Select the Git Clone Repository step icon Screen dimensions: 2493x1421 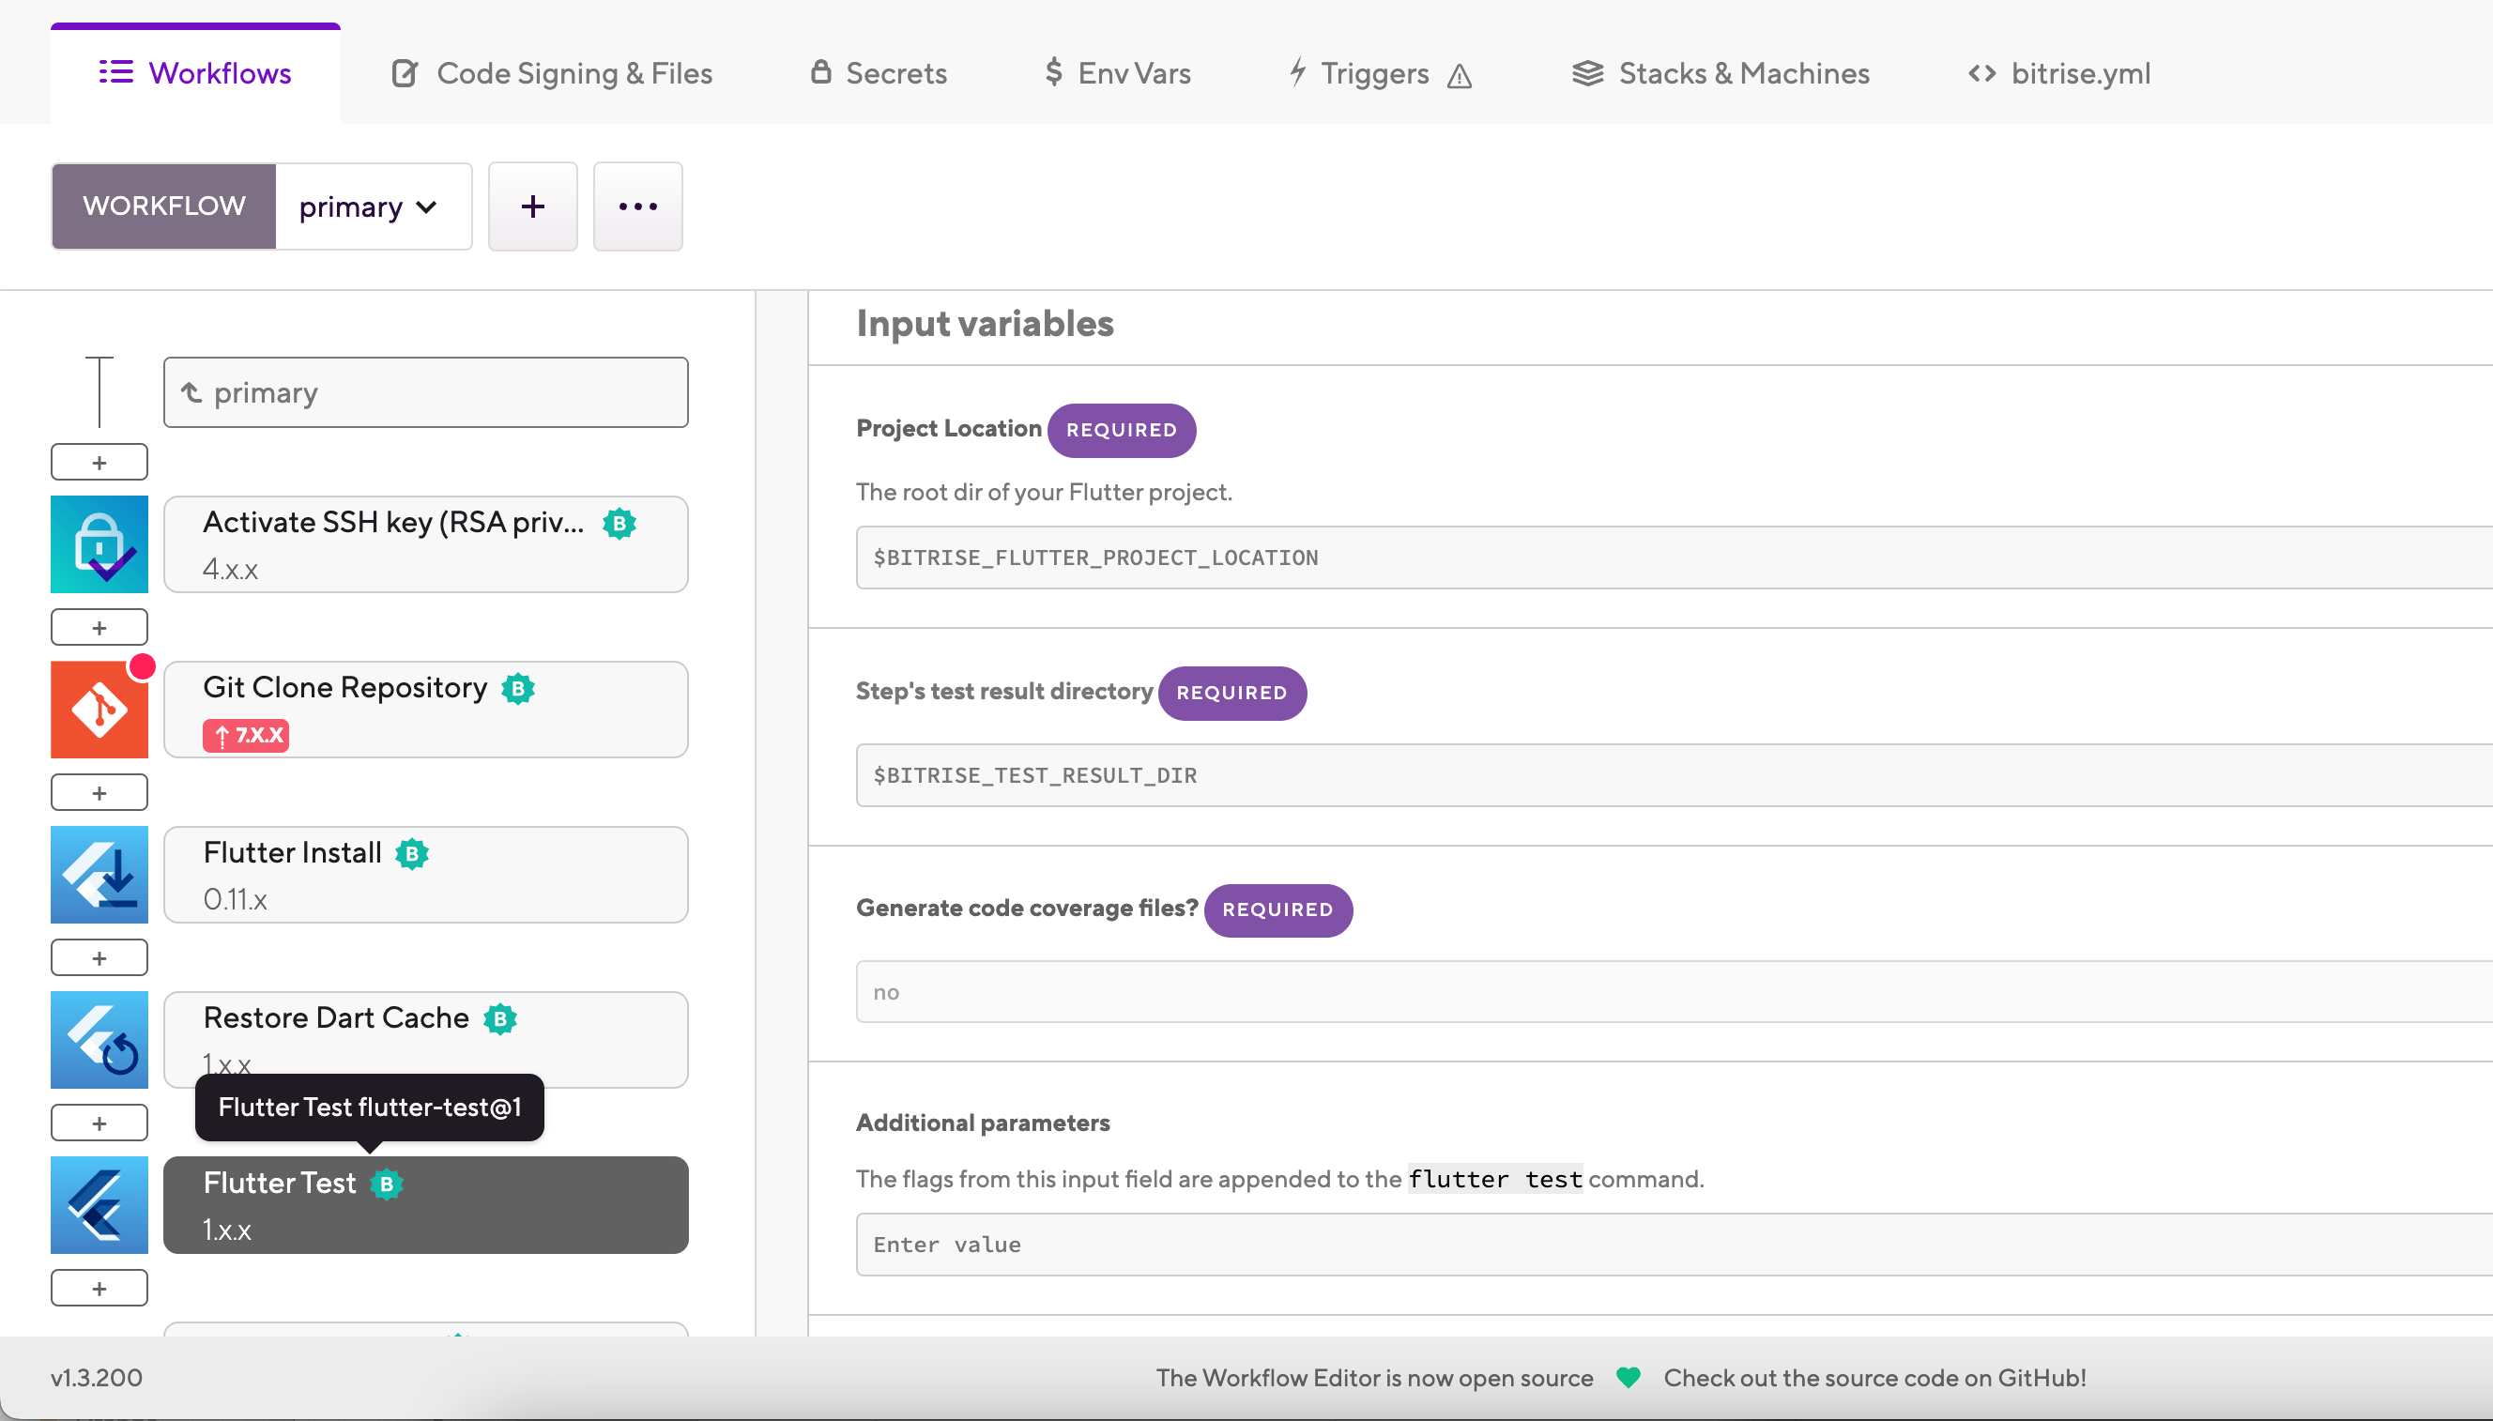point(99,709)
